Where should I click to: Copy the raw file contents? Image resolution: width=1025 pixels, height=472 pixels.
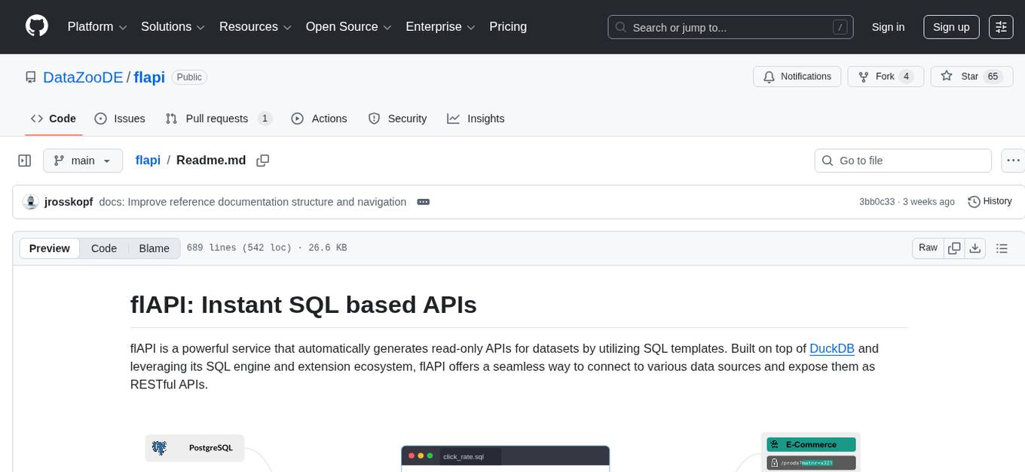tap(954, 247)
